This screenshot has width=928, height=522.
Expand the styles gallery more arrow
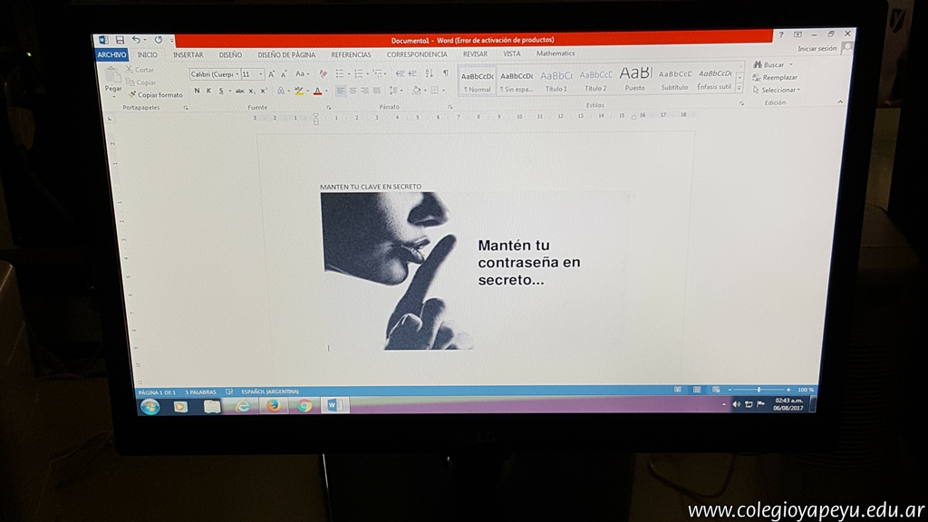(x=739, y=89)
